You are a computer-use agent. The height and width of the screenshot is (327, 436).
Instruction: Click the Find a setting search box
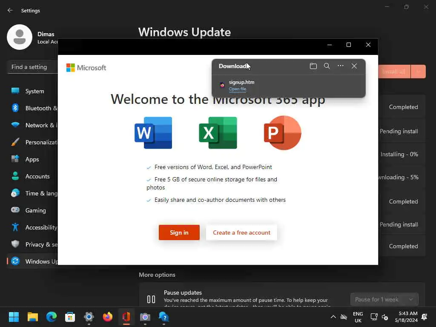(32, 67)
